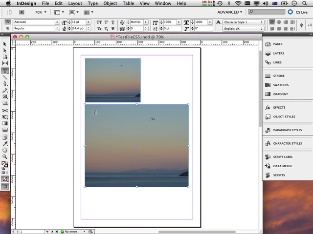This screenshot has height=234, width=313.
Task: Select the Rectangle Frame tool
Action: (5, 97)
